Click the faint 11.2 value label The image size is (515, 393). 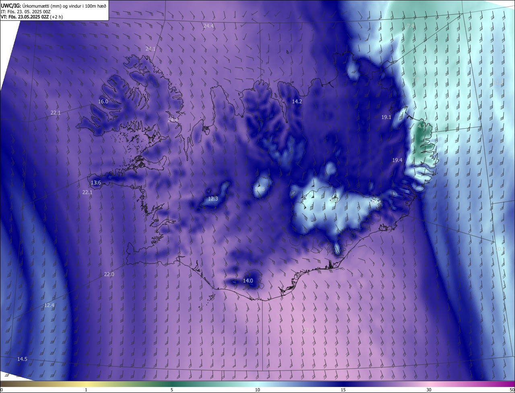tap(499, 83)
